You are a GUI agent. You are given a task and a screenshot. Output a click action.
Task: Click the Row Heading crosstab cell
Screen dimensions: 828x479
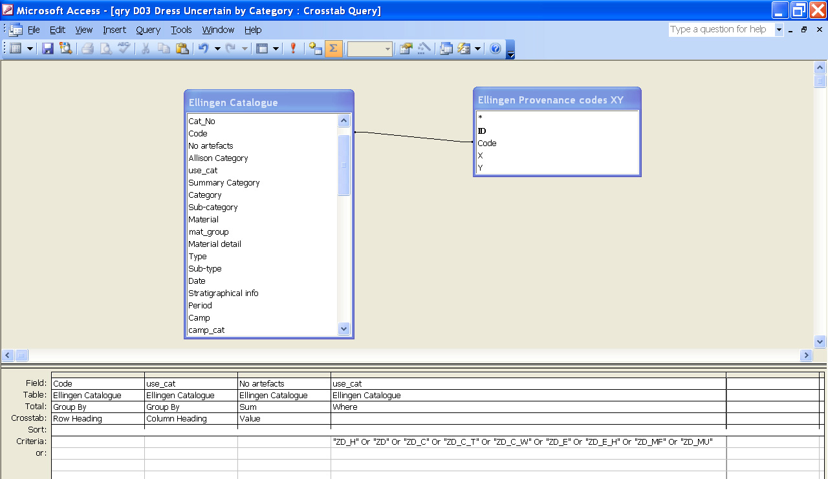(x=98, y=419)
